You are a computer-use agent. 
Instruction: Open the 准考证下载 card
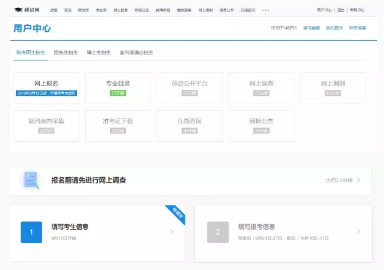118,126
